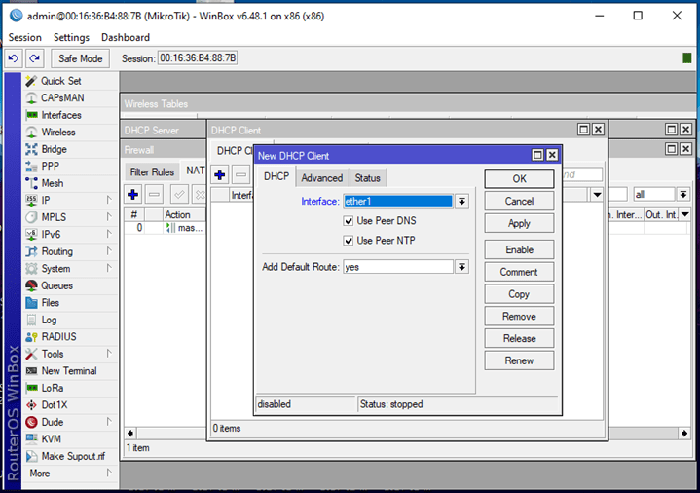Close the New DHCP Client dialog
This screenshot has width=700, height=493.
pyautogui.click(x=552, y=155)
